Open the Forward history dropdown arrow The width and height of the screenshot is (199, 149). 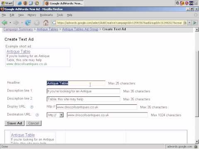tap(22, 22)
